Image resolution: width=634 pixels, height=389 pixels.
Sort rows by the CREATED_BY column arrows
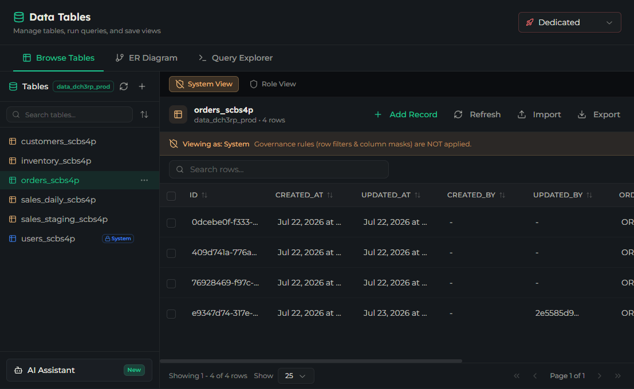(x=502, y=195)
